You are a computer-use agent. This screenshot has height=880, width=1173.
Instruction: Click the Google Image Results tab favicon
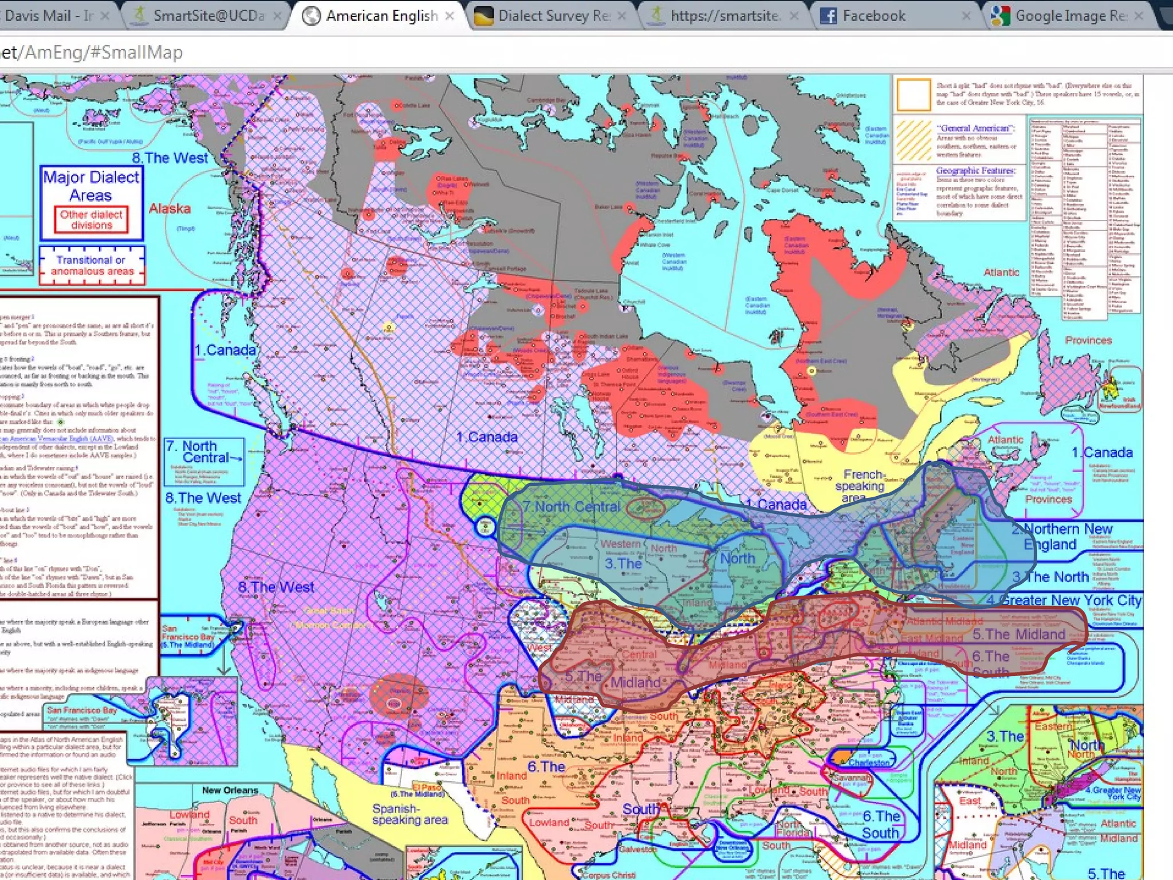1000,15
